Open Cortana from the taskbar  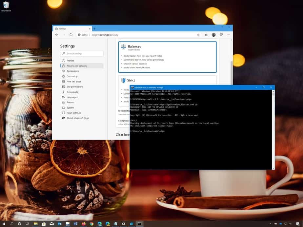[19, 224]
